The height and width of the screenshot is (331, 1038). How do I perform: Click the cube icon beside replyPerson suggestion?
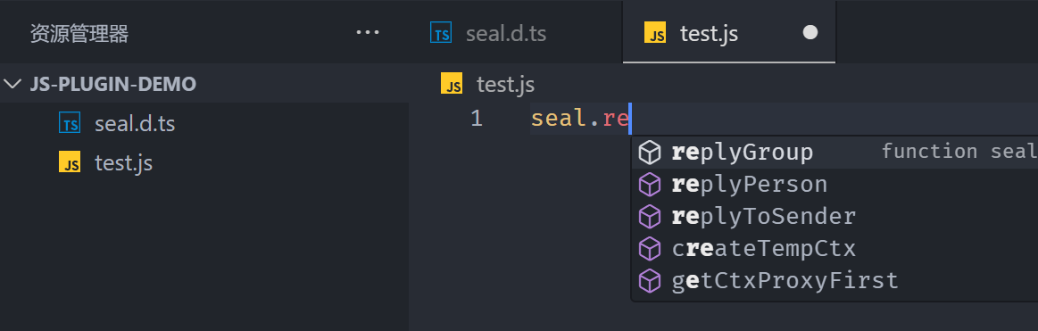click(650, 185)
